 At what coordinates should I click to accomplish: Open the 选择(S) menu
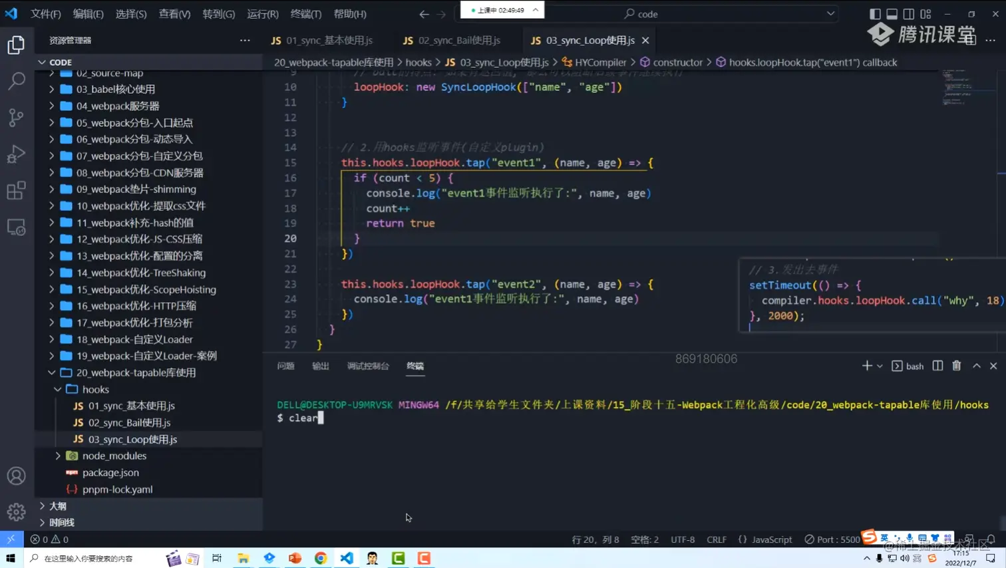pyautogui.click(x=131, y=14)
